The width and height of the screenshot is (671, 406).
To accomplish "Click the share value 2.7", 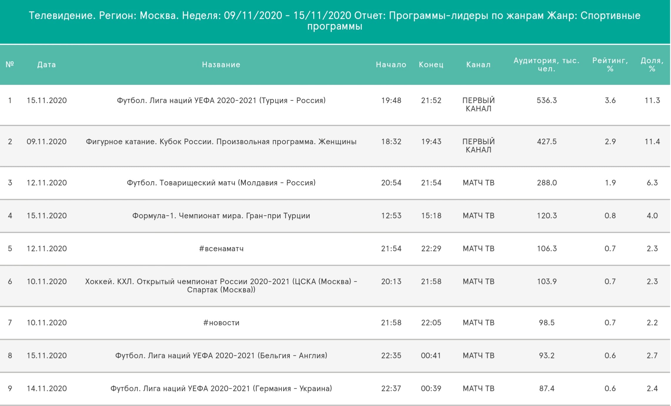I will [x=652, y=355].
